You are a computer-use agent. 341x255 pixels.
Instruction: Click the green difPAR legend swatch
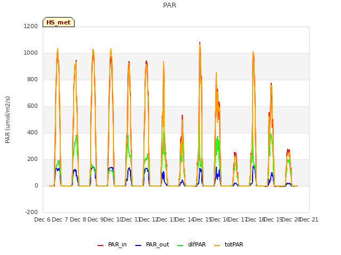(x=181, y=245)
